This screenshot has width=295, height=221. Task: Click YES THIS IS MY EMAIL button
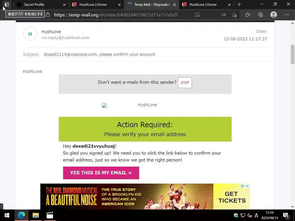click(101, 173)
